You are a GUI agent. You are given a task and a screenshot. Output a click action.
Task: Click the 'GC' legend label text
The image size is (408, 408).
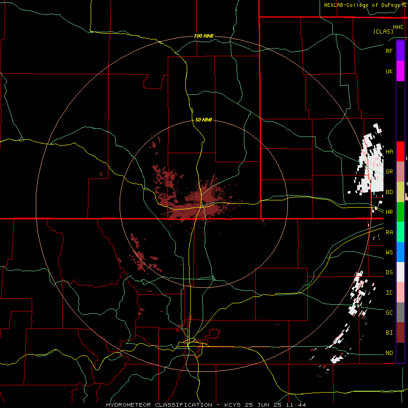(x=389, y=313)
